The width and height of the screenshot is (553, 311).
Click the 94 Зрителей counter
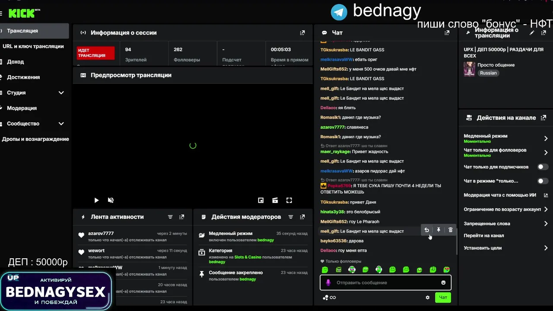coord(136,54)
